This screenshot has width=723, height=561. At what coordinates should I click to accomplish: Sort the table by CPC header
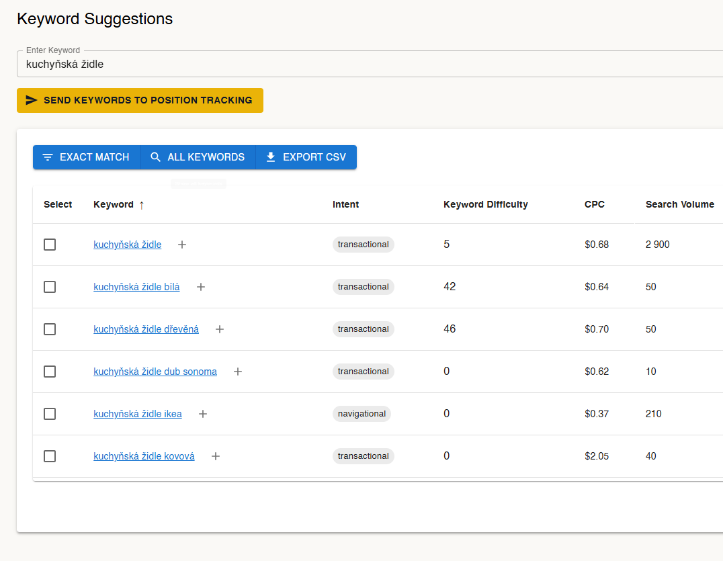pos(594,204)
